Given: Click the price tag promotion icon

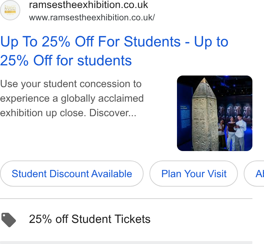Looking at the screenshot, I should [x=9, y=220].
